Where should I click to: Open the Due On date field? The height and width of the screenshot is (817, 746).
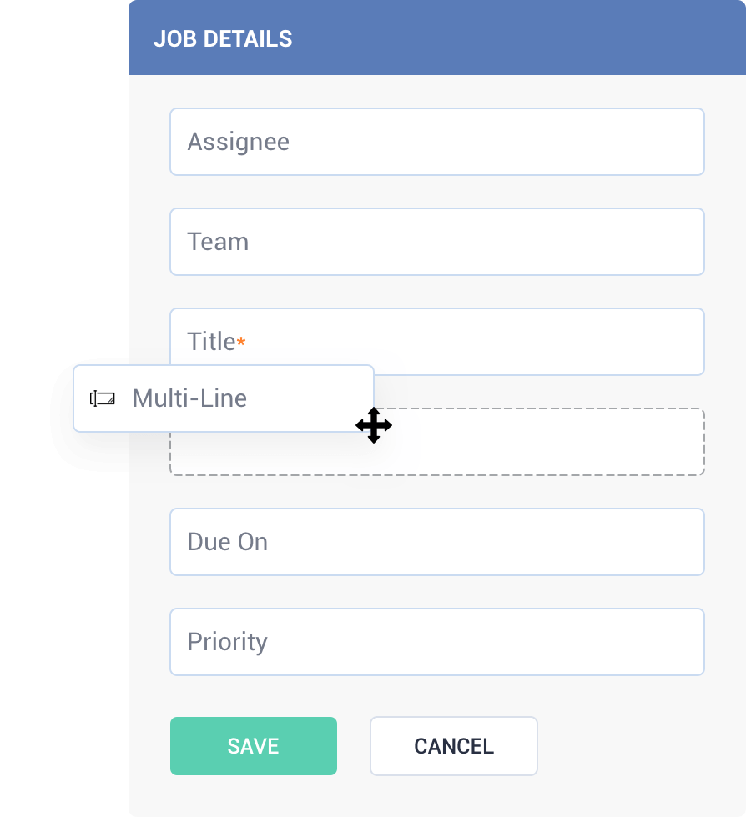click(x=437, y=542)
